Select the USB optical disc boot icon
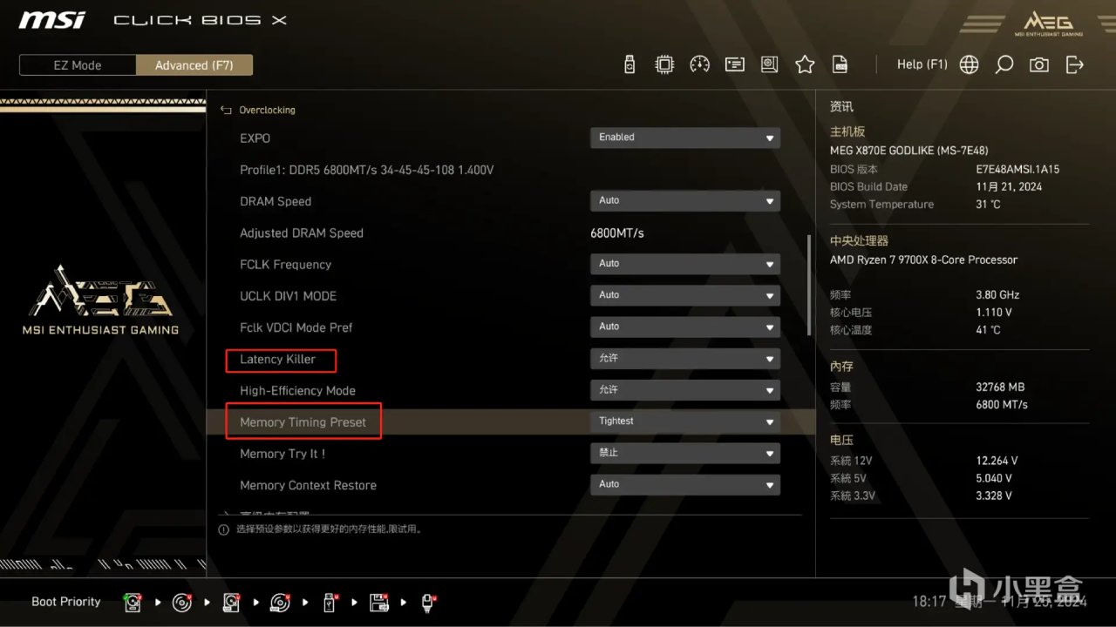1116x627 pixels. [x=280, y=602]
